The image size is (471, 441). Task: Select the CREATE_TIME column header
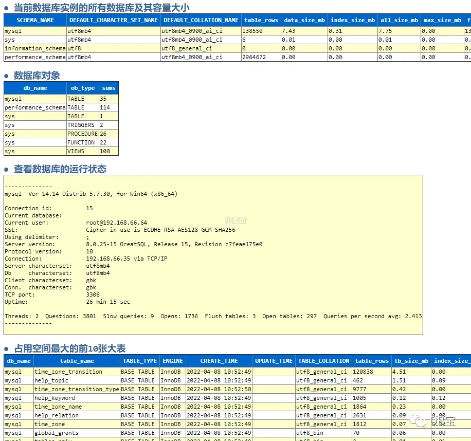point(219,361)
